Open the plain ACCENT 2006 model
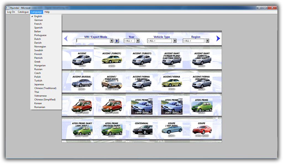The image size is (283, 164). tap(82, 60)
